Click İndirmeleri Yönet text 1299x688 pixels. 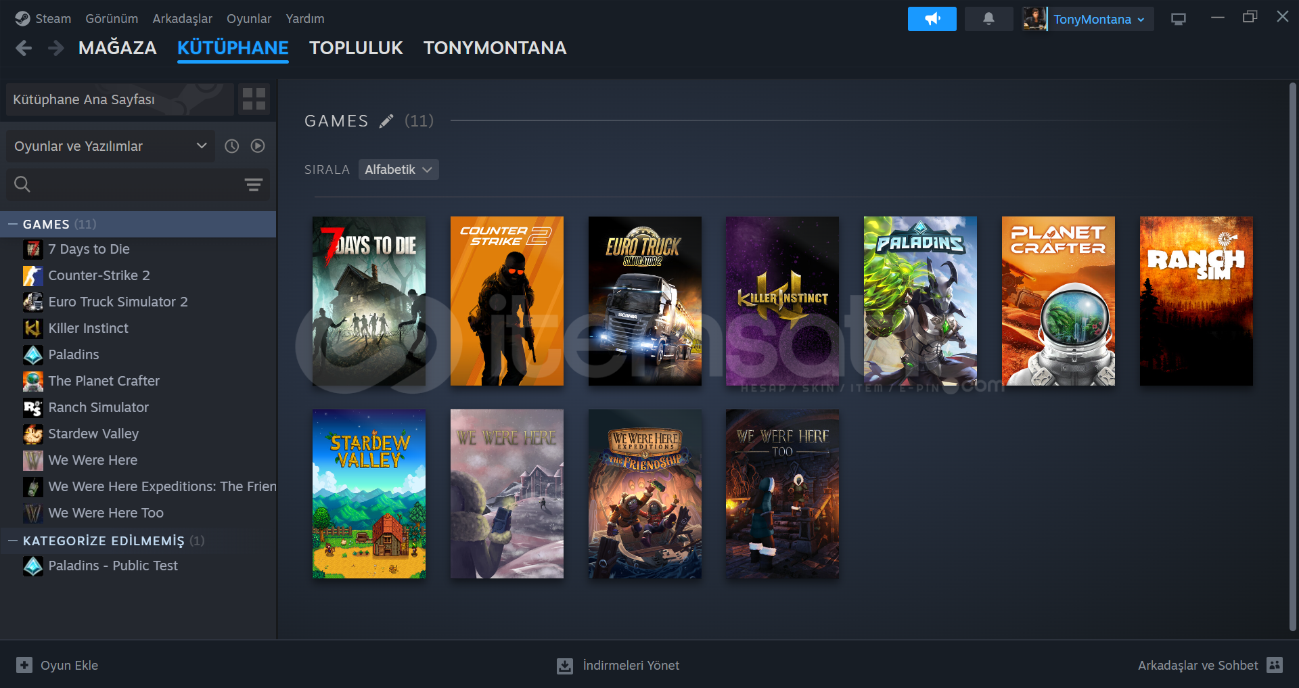631,666
